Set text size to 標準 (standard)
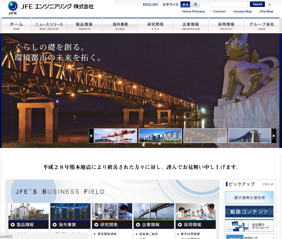This screenshot has height=239, width=282. (185, 5)
